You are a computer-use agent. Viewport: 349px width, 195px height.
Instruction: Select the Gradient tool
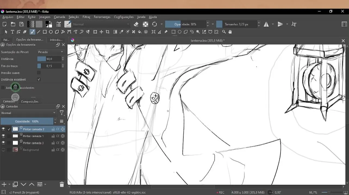coord(115,32)
